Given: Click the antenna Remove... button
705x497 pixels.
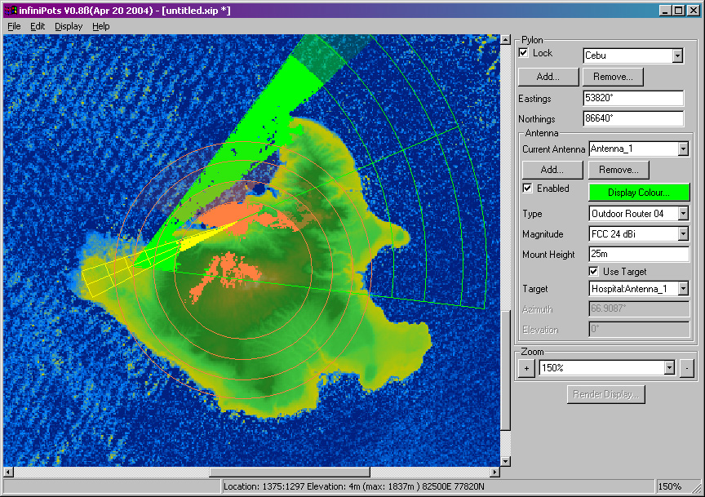Looking at the screenshot, I should pos(618,170).
